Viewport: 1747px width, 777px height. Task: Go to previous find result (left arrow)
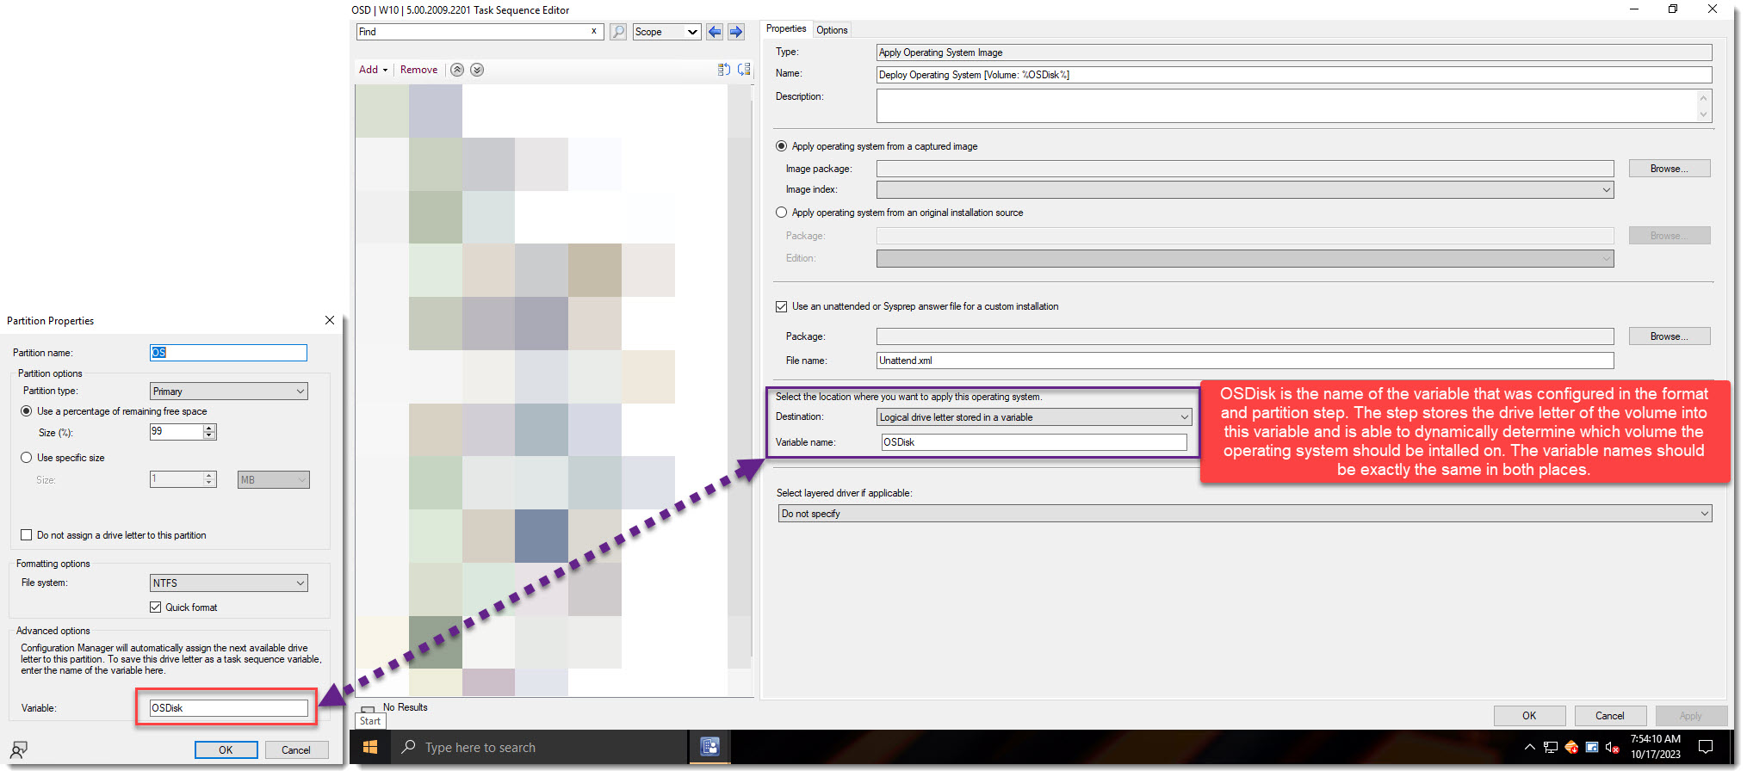[x=715, y=32]
